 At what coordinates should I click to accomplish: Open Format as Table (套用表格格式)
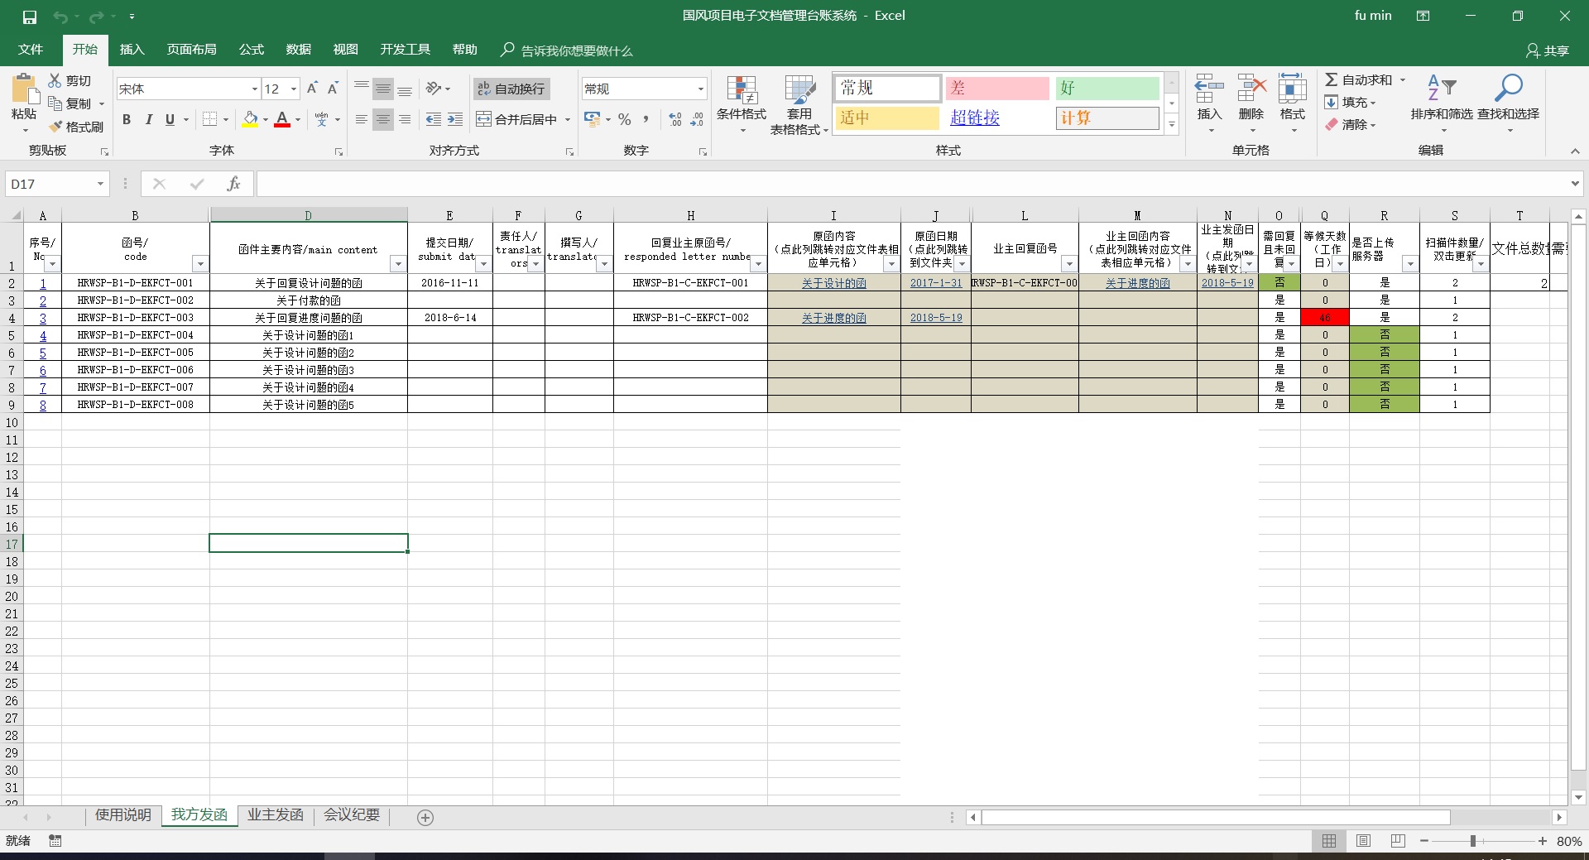799,105
